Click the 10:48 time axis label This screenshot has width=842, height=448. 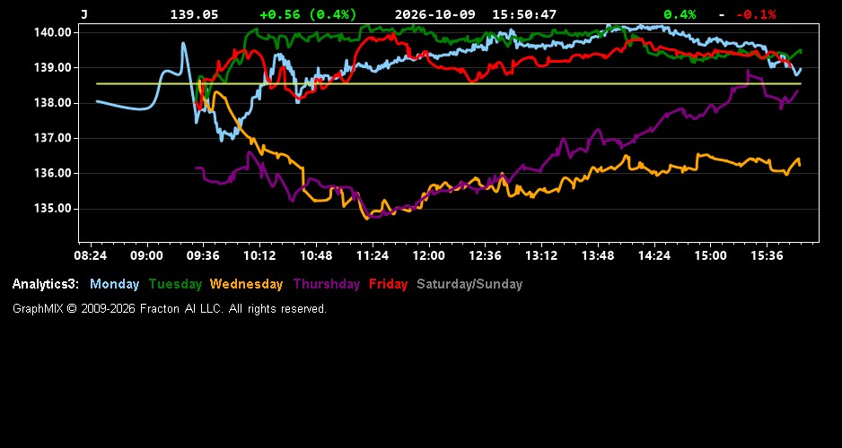click(x=316, y=255)
